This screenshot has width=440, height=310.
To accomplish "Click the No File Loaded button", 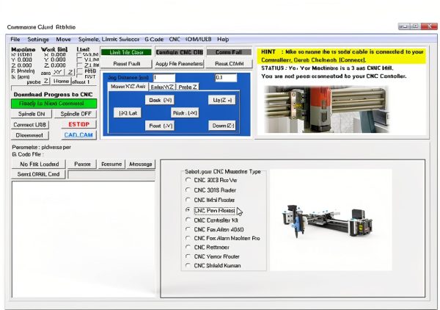I will (x=39, y=164).
